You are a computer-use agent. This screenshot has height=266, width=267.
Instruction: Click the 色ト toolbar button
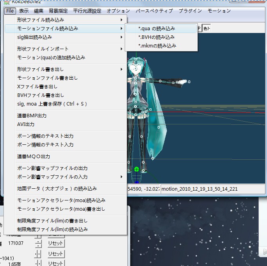point(206,28)
